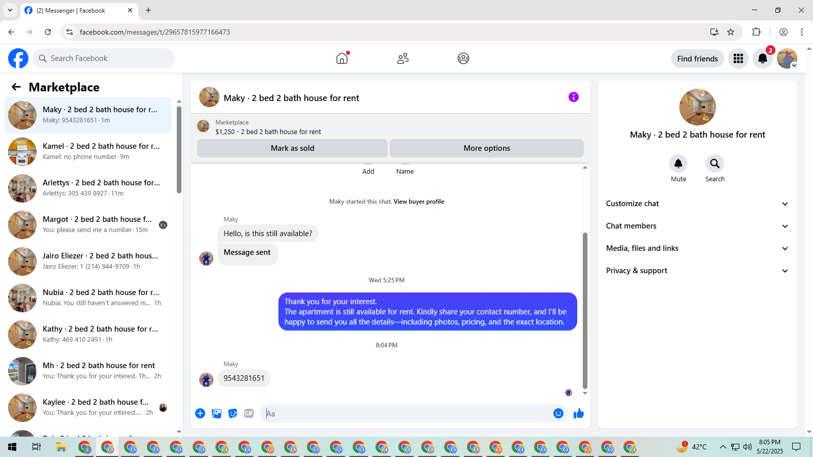813x457 pixels.
Task: Open Margot's conversation in the list
Action: pos(87,225)
